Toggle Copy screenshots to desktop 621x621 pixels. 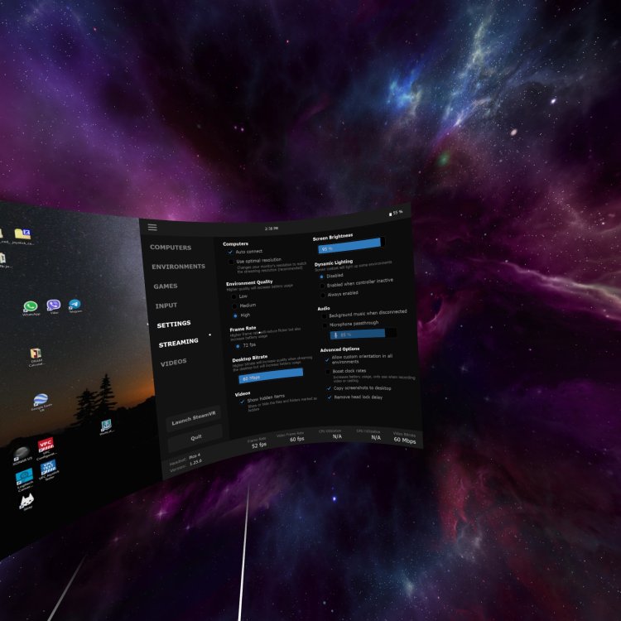(329, 388)
